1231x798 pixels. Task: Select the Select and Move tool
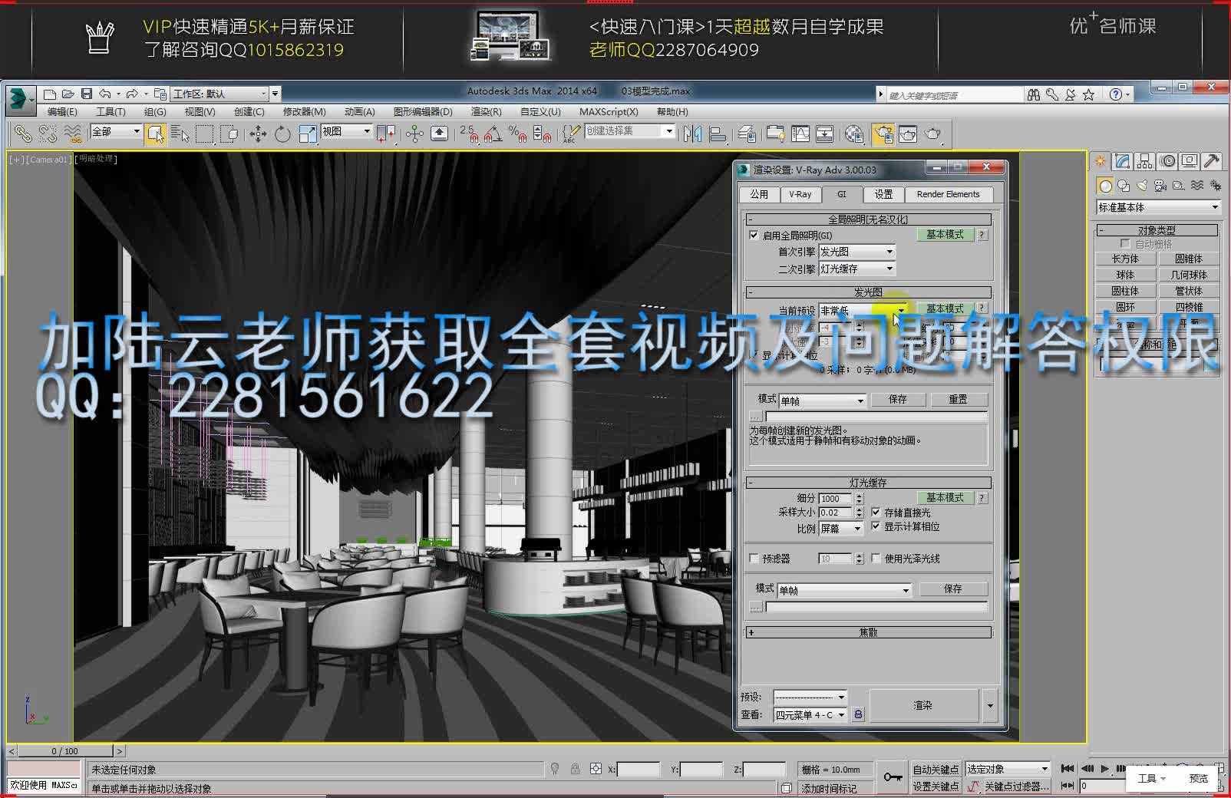tap(259, 134)
